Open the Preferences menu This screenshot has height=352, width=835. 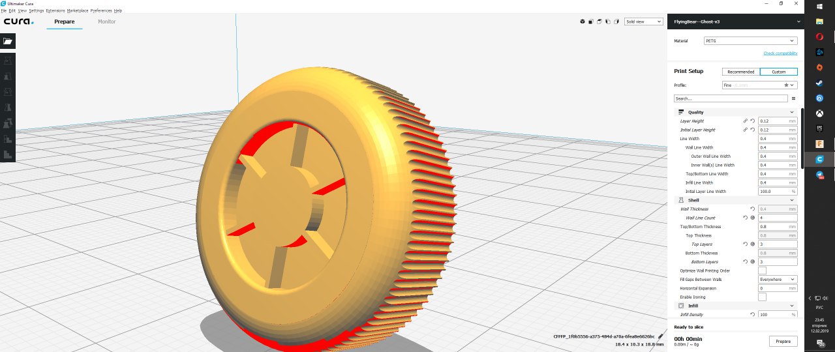click(101, 11)
